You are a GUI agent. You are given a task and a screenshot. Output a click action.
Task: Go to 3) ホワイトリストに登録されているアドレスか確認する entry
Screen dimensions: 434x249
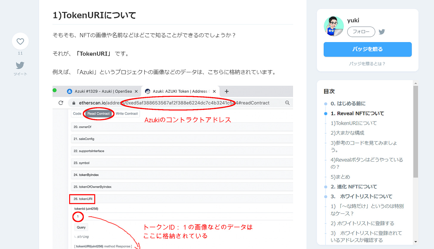(x=366, y=236)
